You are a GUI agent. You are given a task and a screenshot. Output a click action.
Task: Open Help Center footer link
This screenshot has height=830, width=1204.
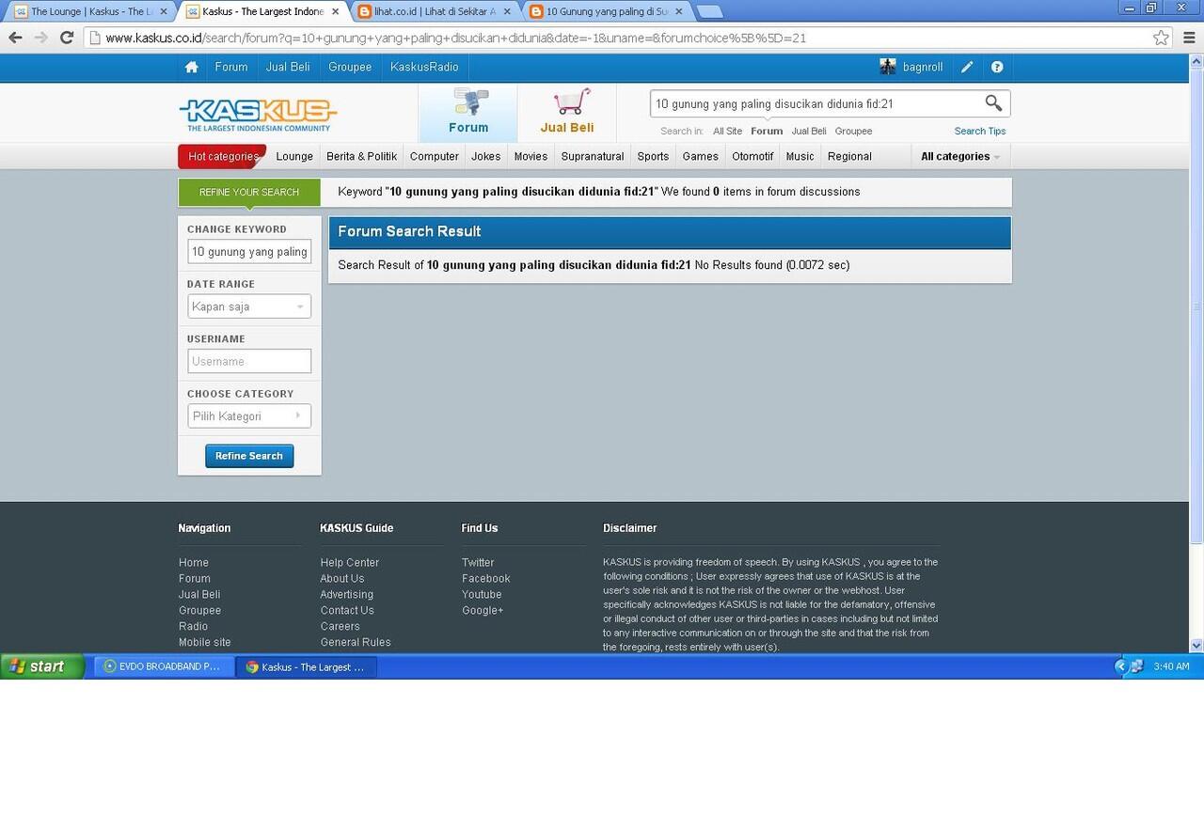[349, 563]
